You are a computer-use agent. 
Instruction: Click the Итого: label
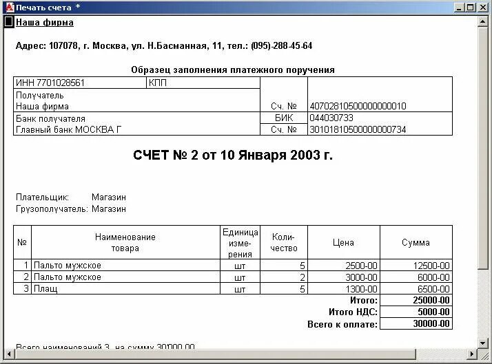pos(364,300)
